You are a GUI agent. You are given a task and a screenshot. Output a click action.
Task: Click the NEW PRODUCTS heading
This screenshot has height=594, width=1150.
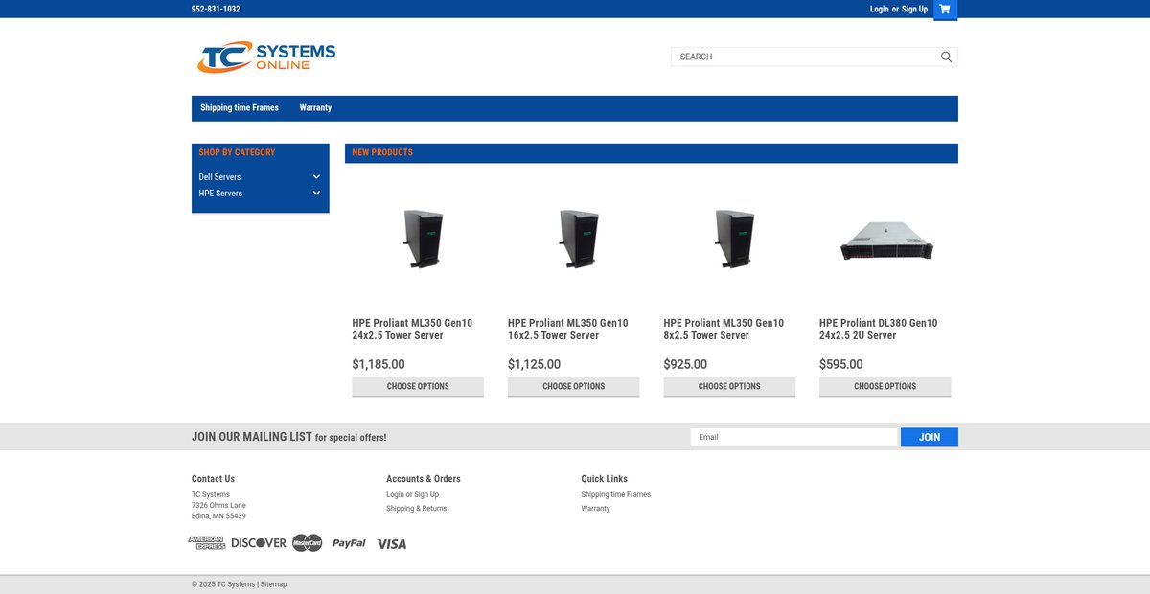[382, 152]
